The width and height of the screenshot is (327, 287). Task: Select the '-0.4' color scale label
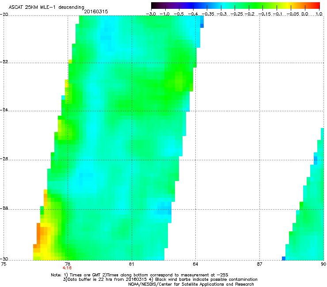click(x=193, y=14)
